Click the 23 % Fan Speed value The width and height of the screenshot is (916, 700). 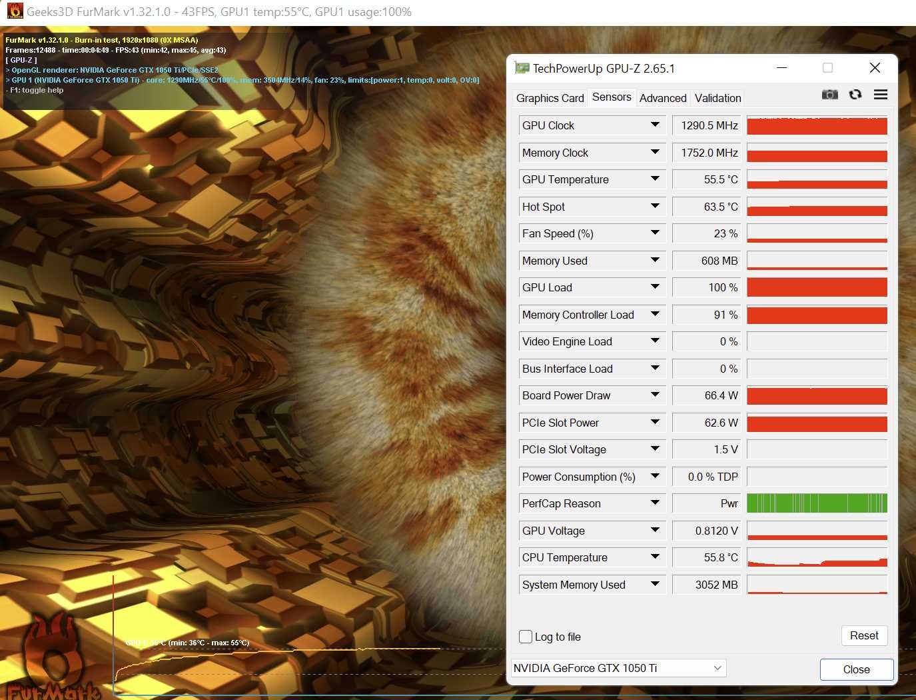click(707, 233)
